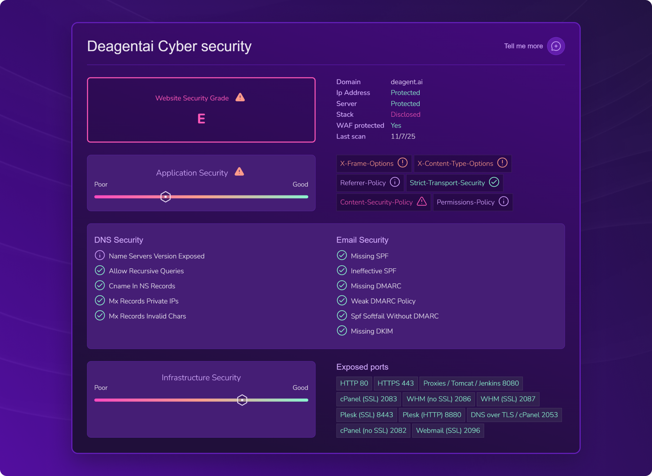This screenshot has height=476, width=652.
Task: Click the X-Frame-Options alert circle icon
Action: 402,163
